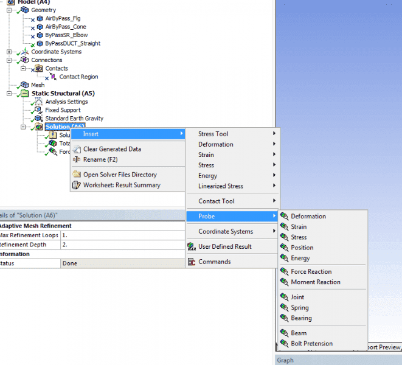Click the Bolt Pretension probe icon

(284, 344)
